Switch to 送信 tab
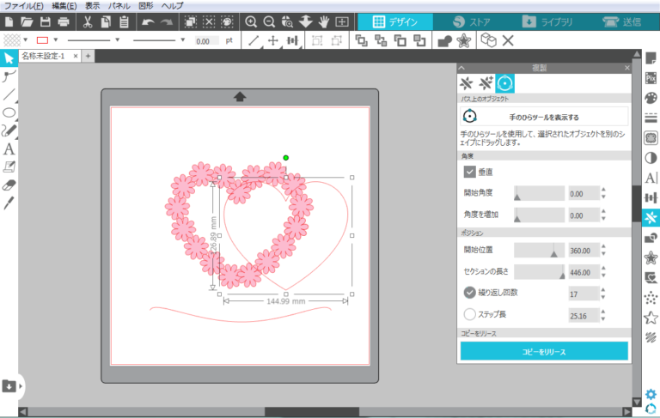The width and height of the screenshot is (660, 418). [x=622, y=21]
